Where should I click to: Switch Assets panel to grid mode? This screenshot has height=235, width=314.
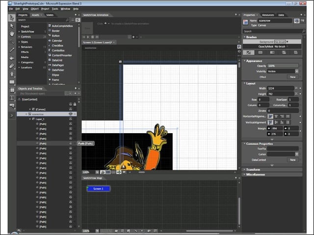73,20
